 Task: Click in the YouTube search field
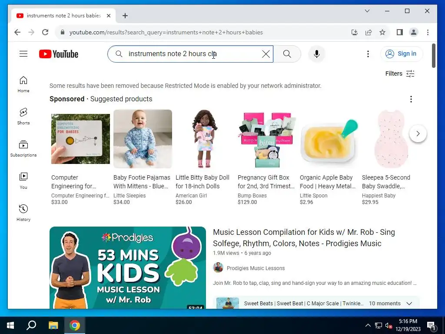point(190,53)
